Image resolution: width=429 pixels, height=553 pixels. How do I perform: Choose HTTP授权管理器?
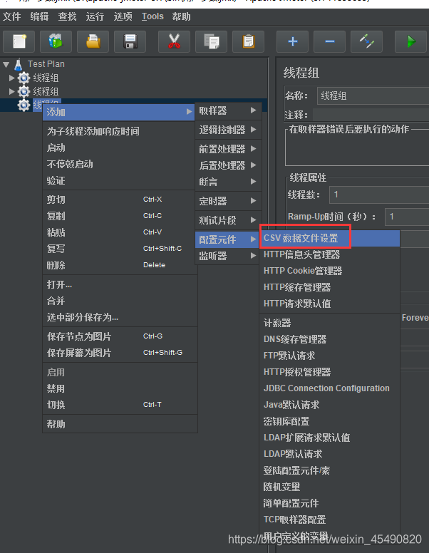[x=330, y=372]
